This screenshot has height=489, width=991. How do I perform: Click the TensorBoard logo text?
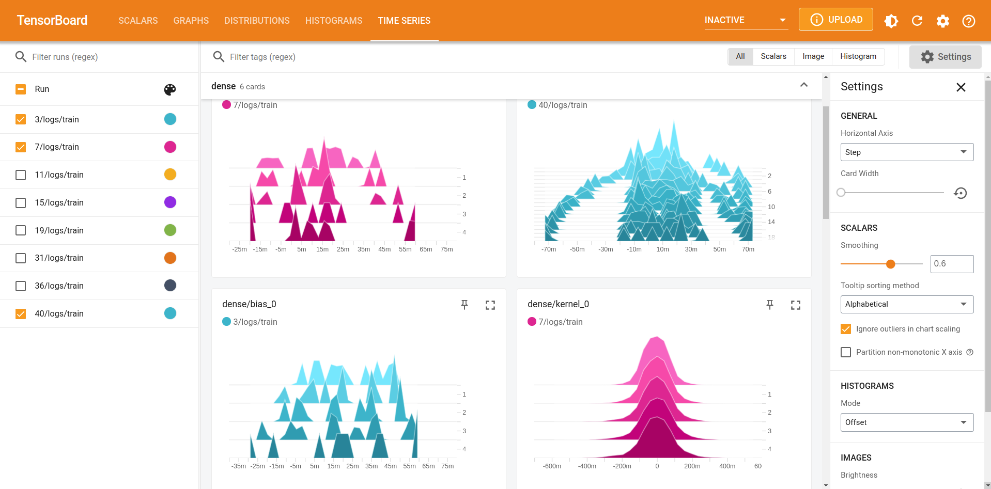point(52,20)
